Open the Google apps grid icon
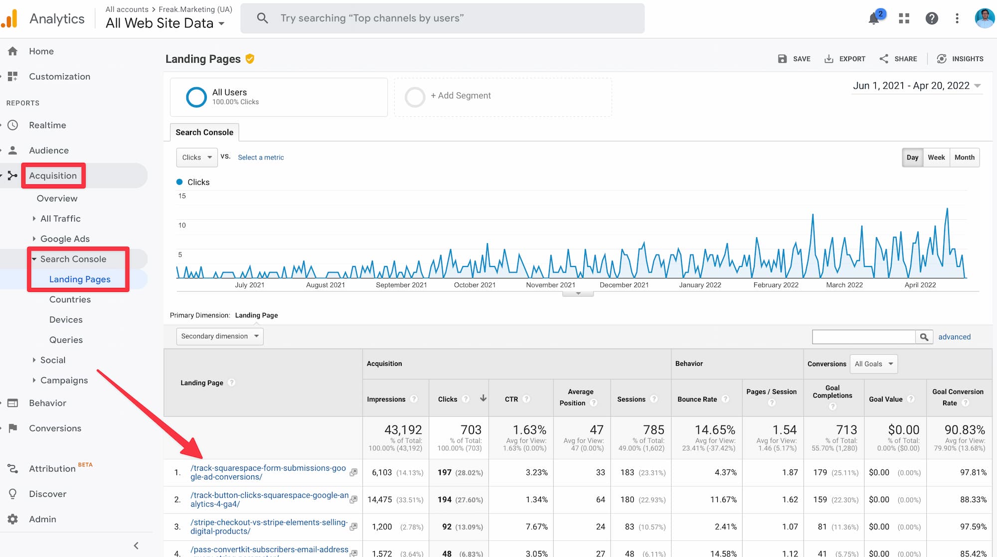The width and height of the screenshot is (997, 557). coord(904,18)
